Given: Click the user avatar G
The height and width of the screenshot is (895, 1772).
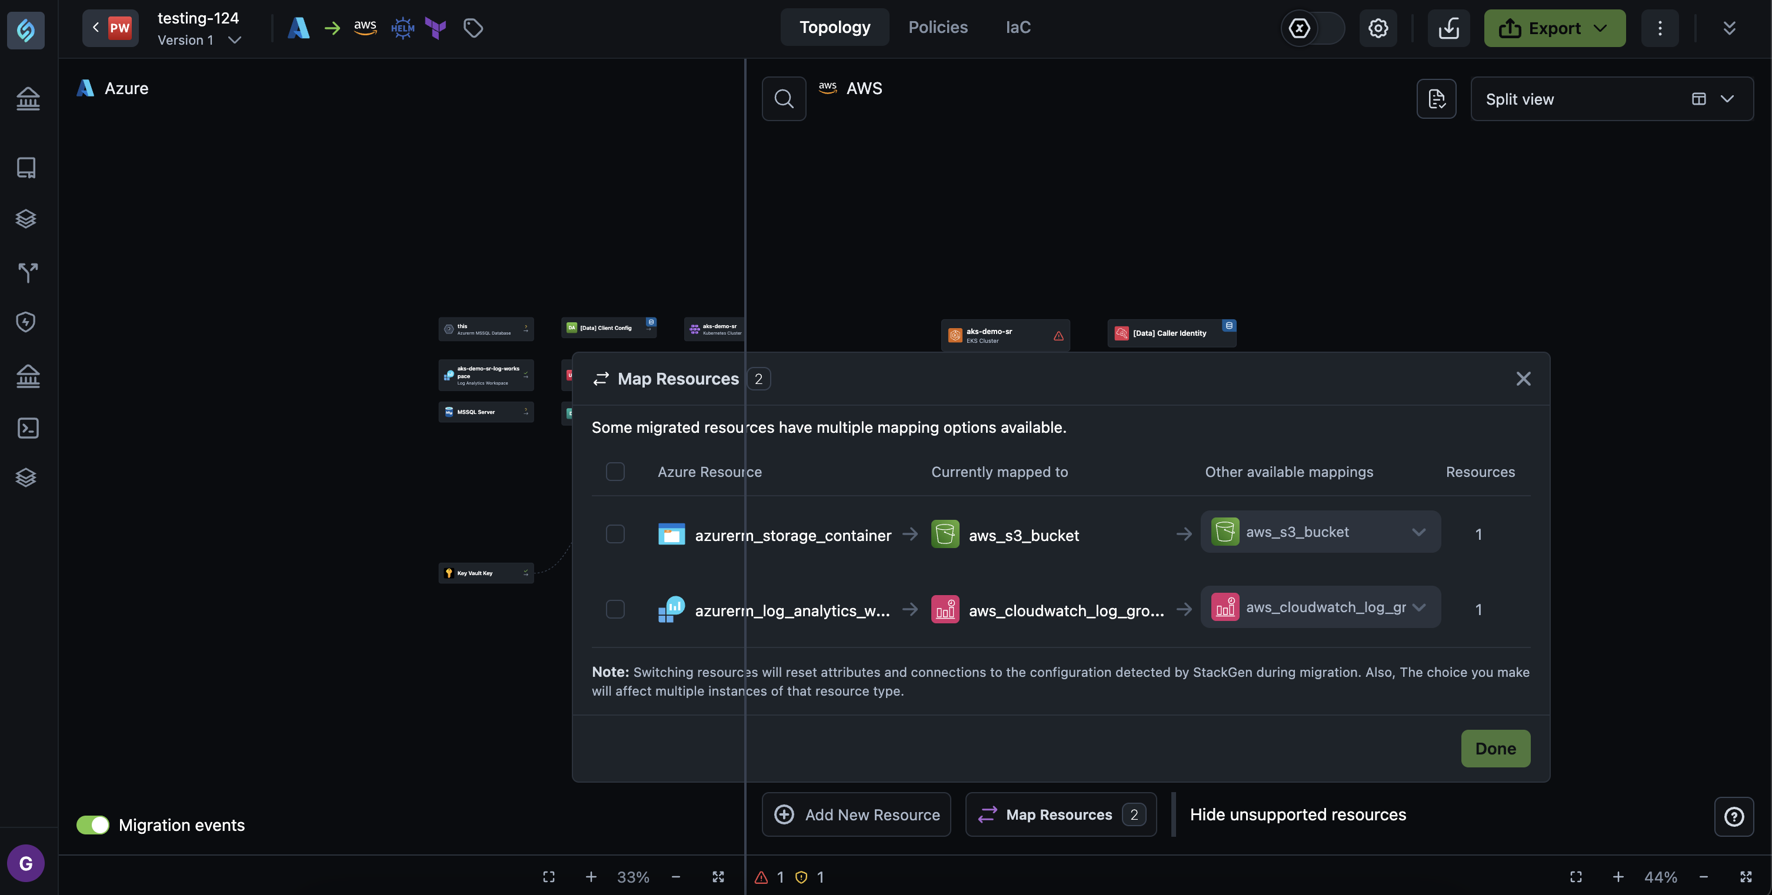Looking at the screenshot, I should 25,863.
